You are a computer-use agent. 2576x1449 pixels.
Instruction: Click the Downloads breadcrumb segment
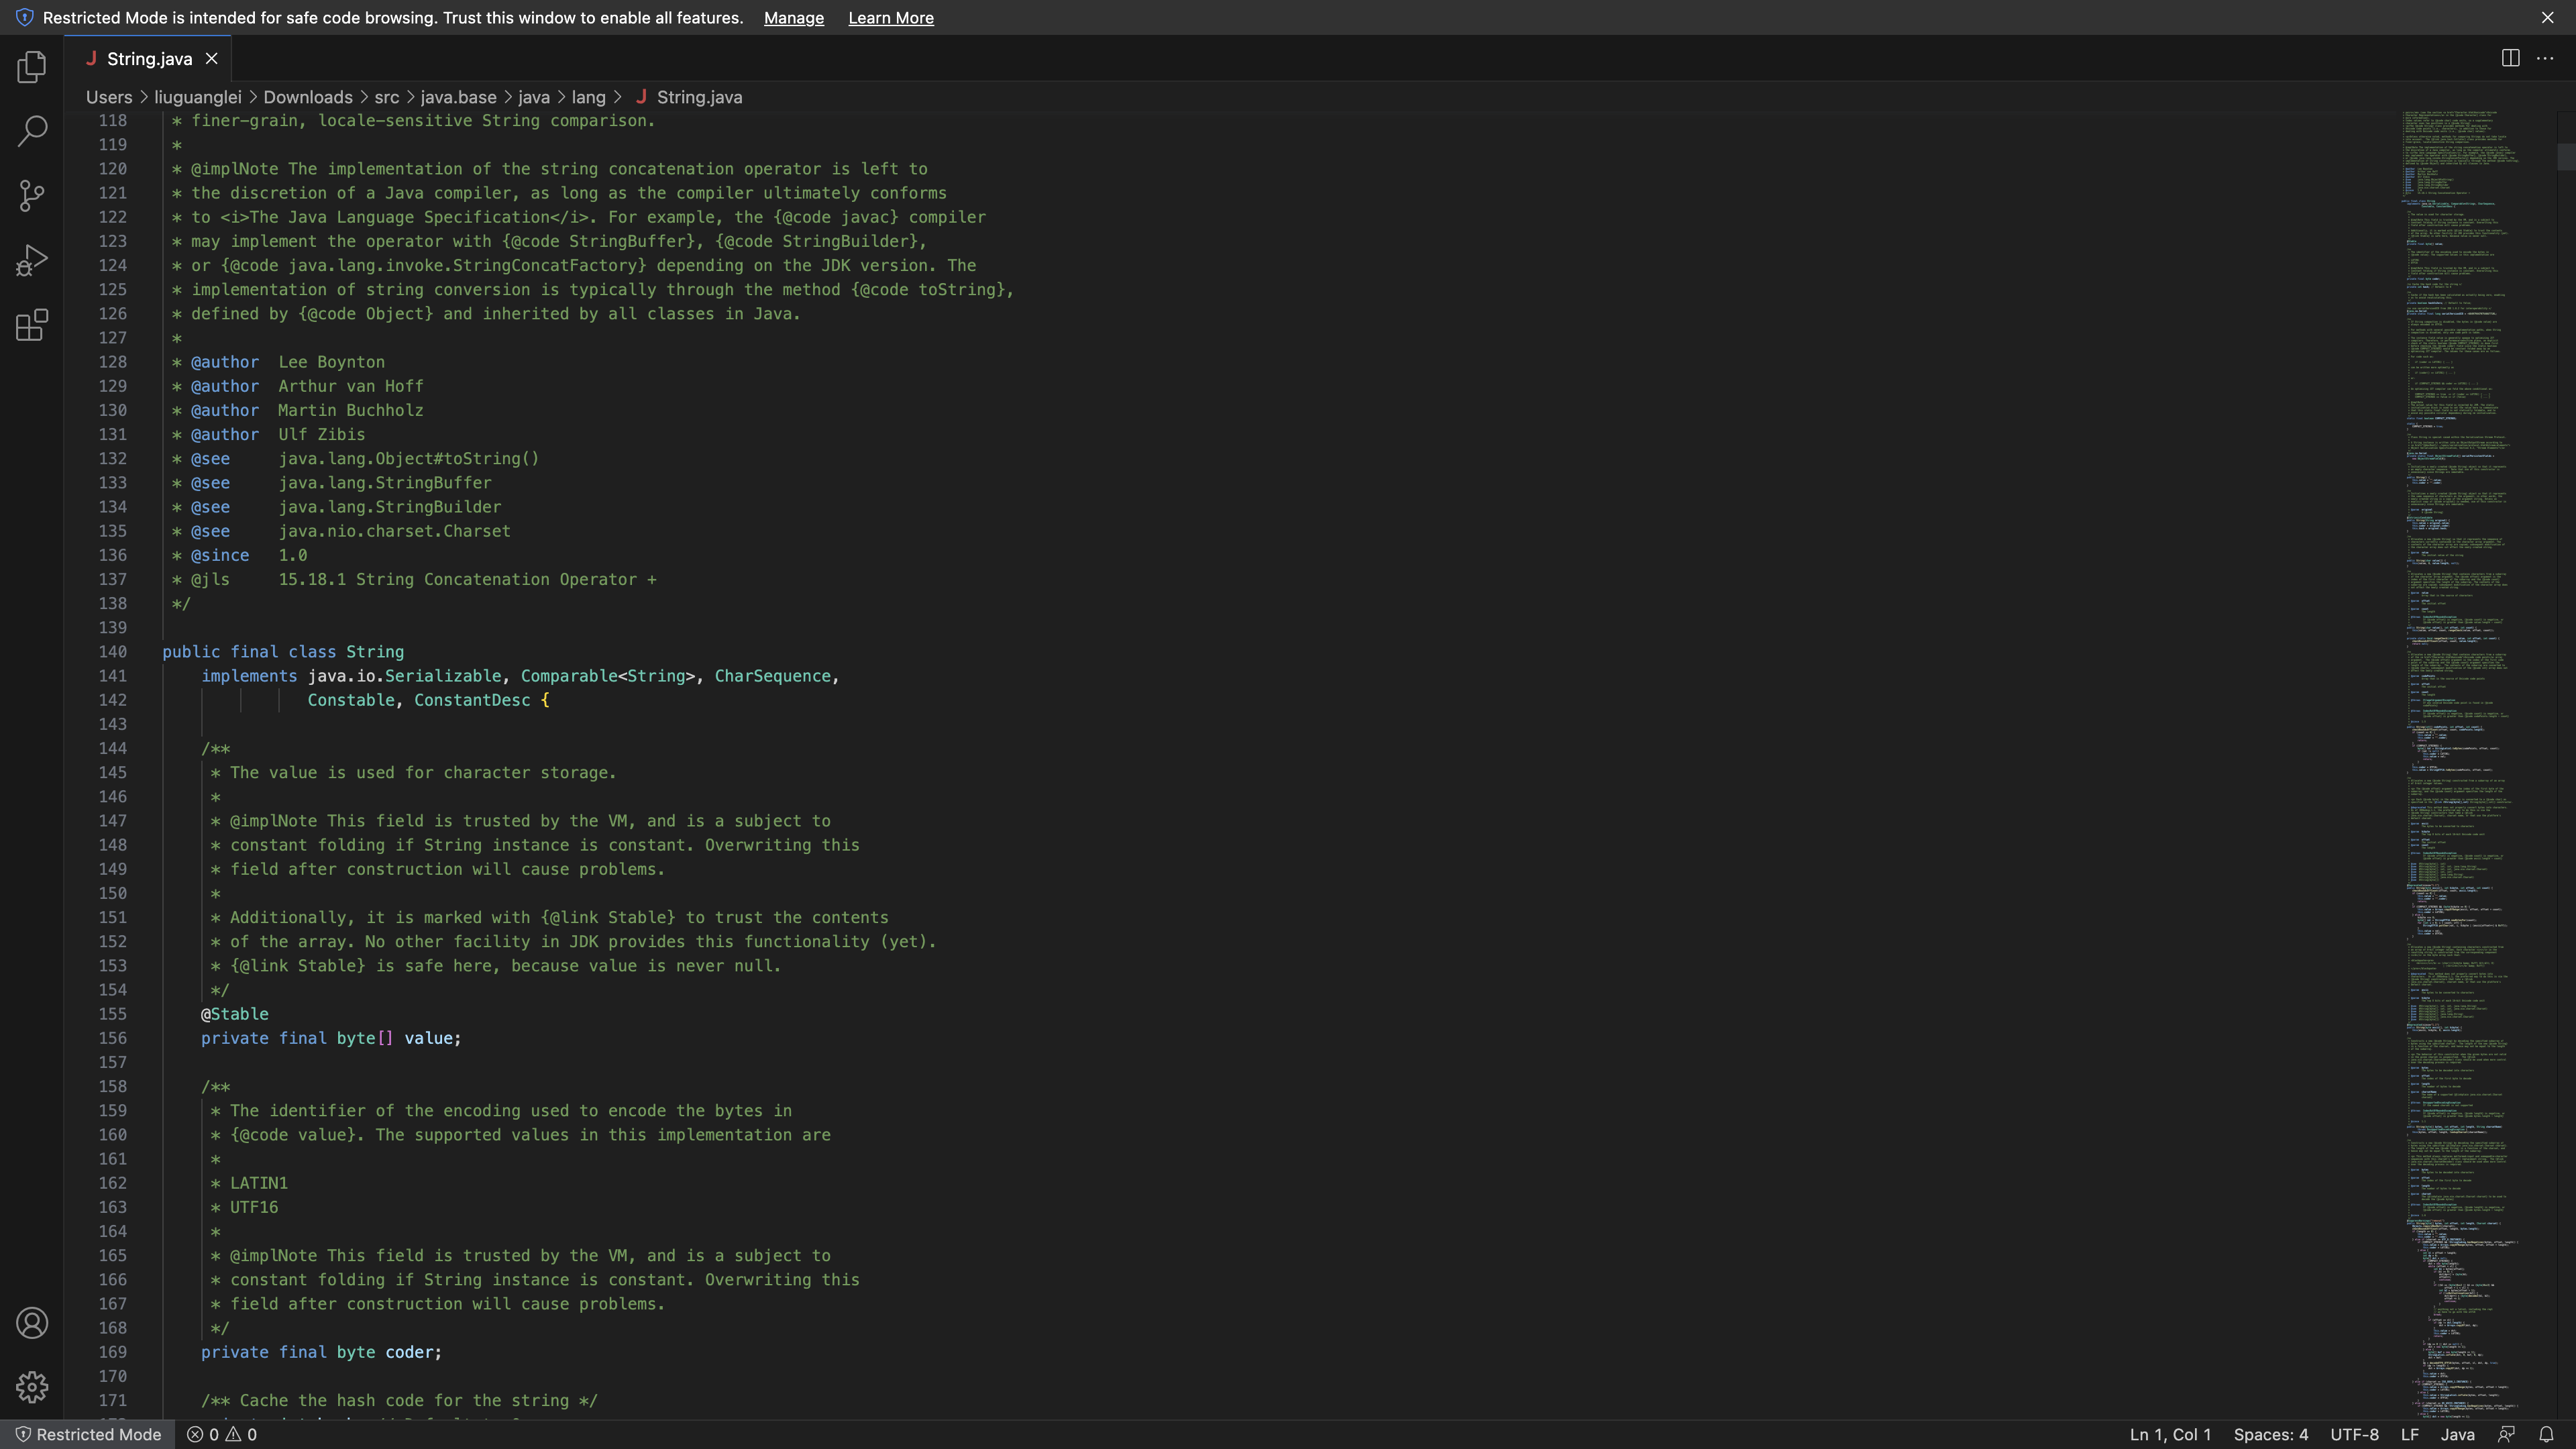point(308,97)
